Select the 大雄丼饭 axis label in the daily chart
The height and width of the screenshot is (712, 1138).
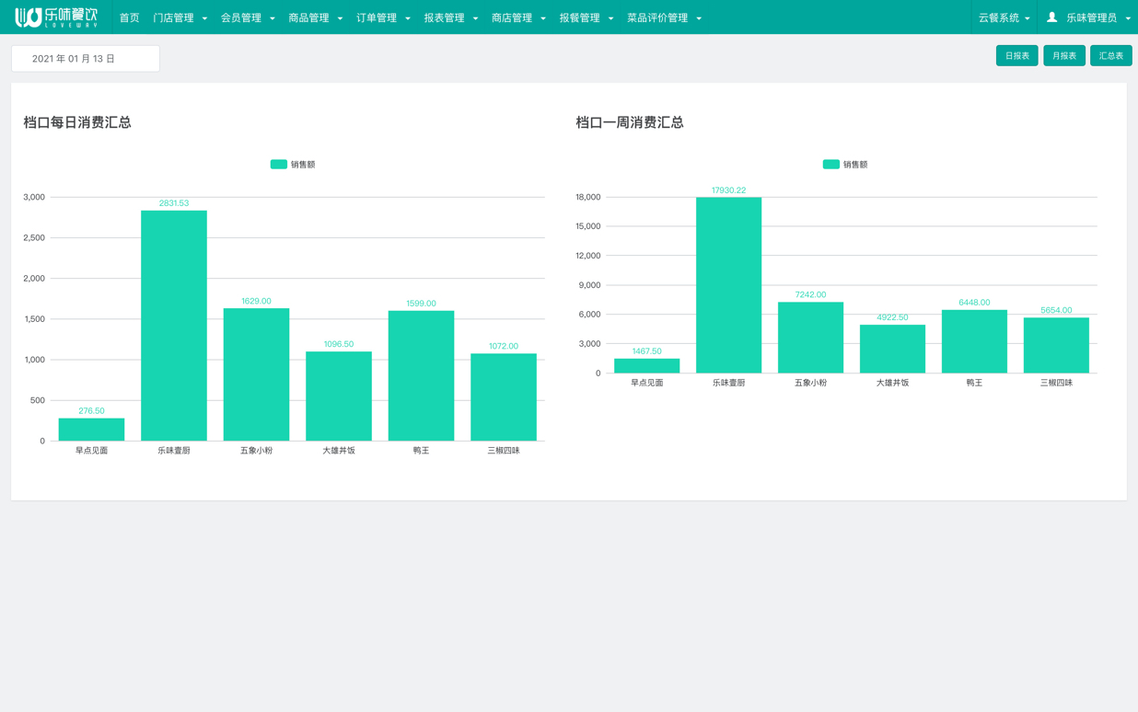[x=339, y=451]
